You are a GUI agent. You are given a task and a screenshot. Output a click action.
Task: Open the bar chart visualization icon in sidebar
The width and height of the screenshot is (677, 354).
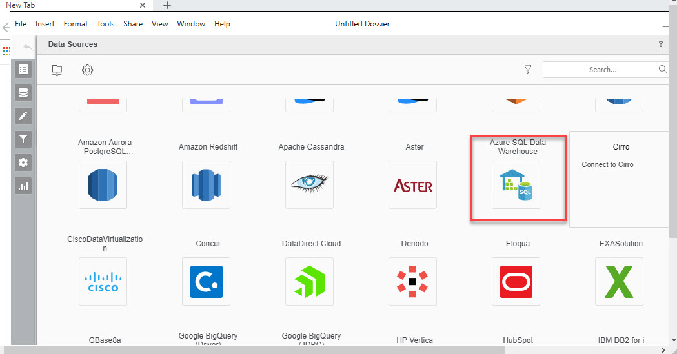coord(23,186)
